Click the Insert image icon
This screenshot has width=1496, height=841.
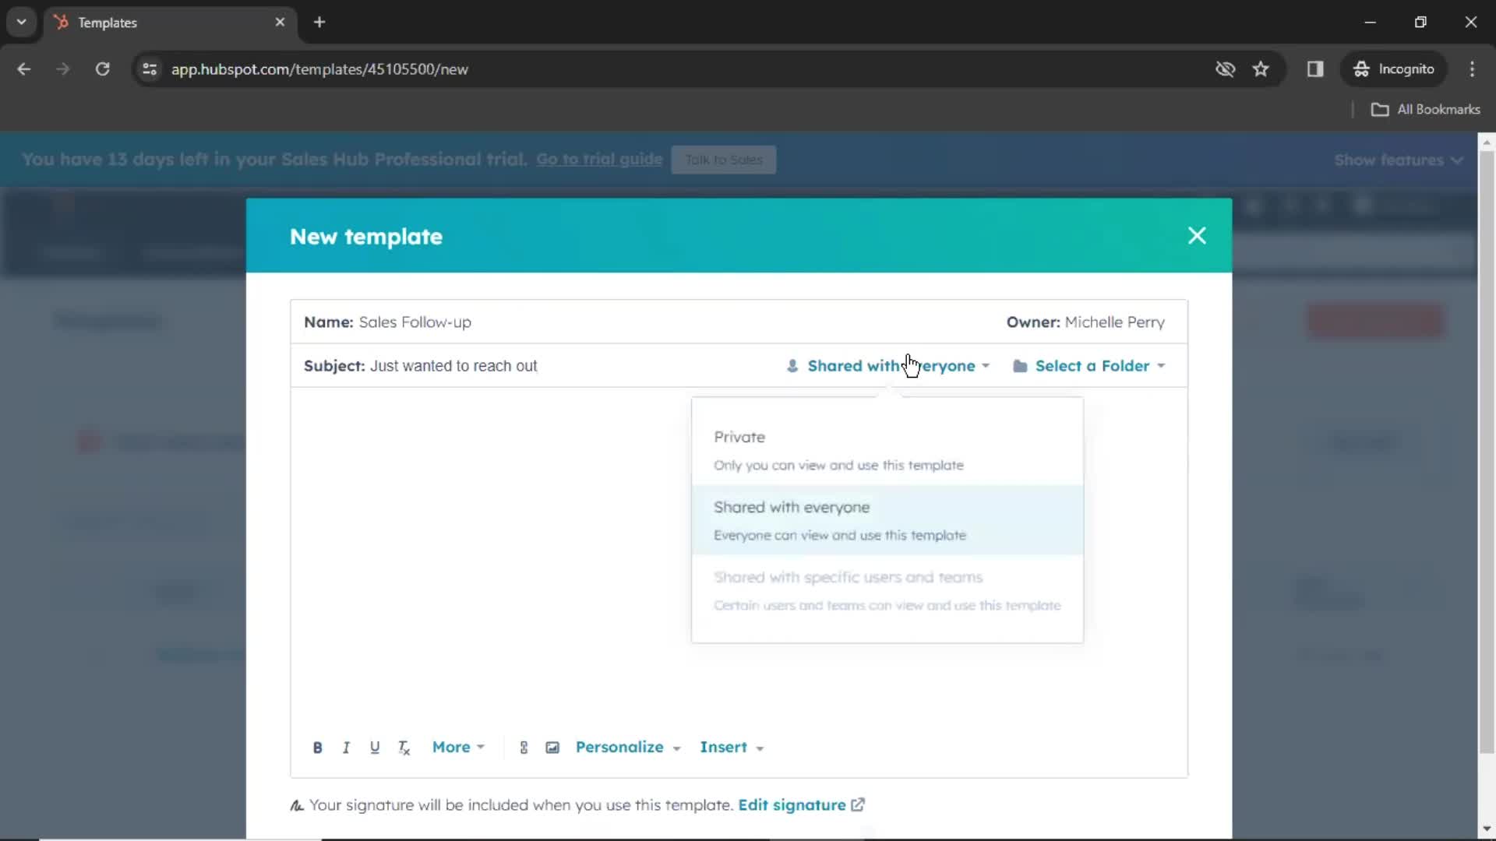pos(552,748)
